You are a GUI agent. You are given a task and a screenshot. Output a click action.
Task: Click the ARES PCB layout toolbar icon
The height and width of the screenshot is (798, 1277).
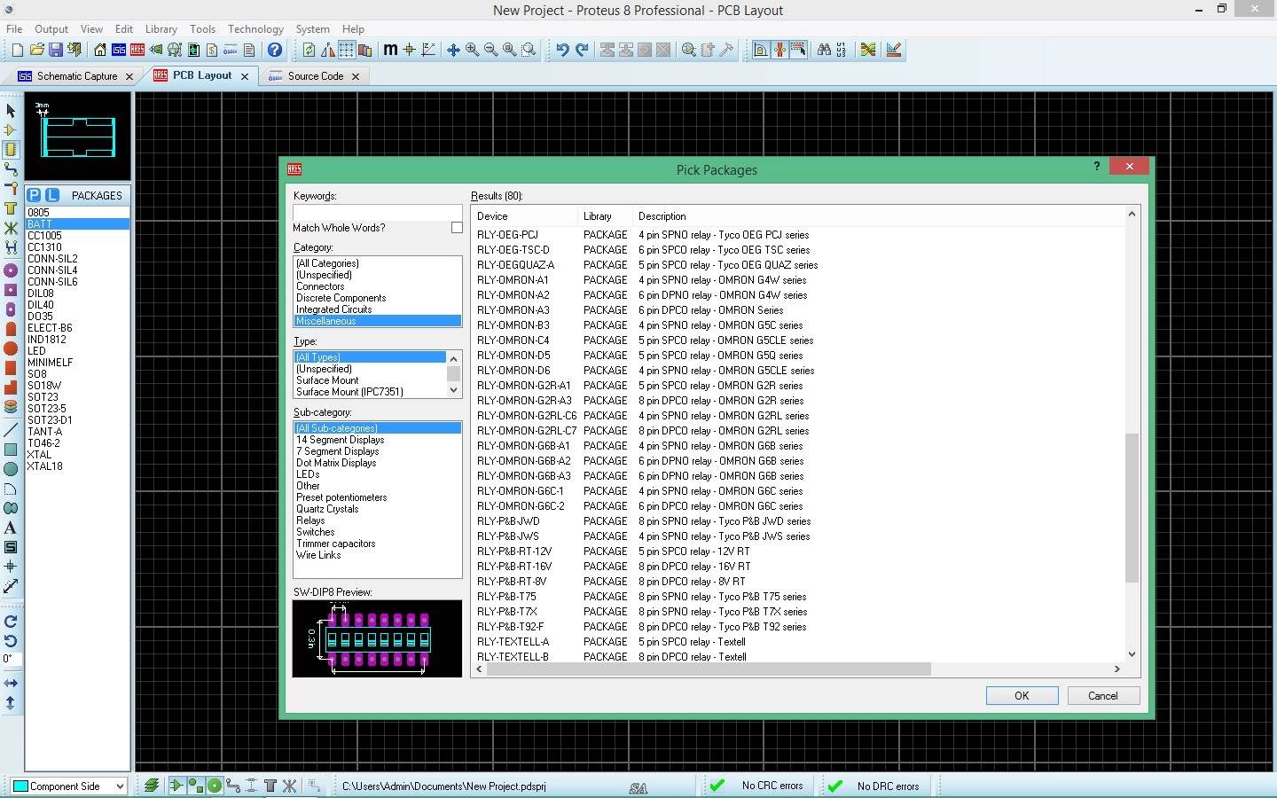point(137,50)
